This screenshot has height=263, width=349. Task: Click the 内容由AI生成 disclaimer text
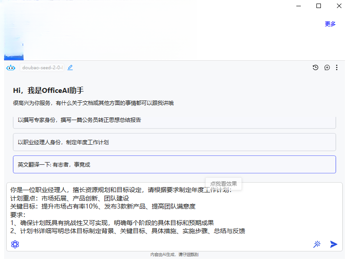click(174, 255)
